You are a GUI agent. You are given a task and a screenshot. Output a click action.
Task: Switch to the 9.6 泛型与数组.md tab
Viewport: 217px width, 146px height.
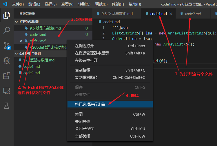click(117, 14)
